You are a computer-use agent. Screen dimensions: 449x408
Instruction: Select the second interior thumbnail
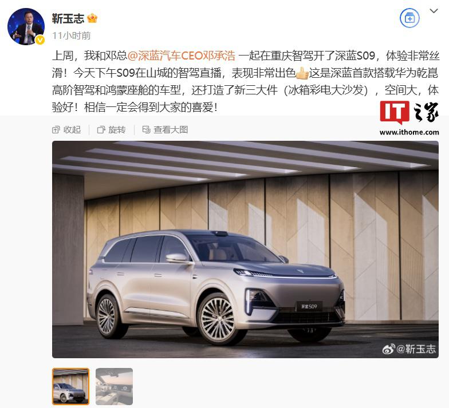[115, 386]
